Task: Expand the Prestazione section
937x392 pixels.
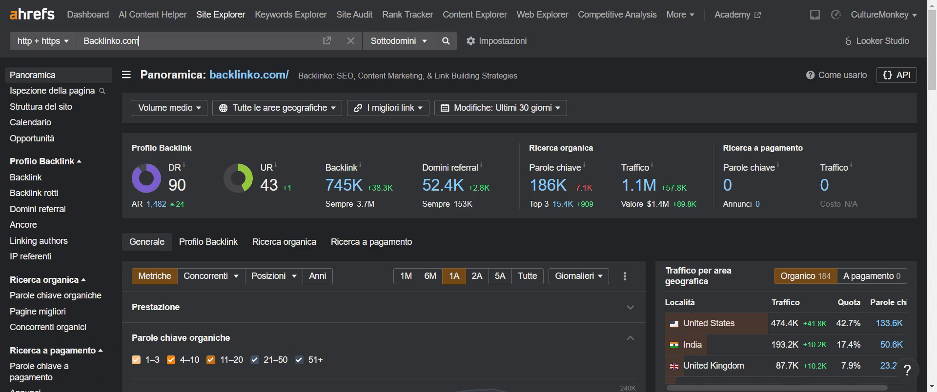Action: click(630, 307)
